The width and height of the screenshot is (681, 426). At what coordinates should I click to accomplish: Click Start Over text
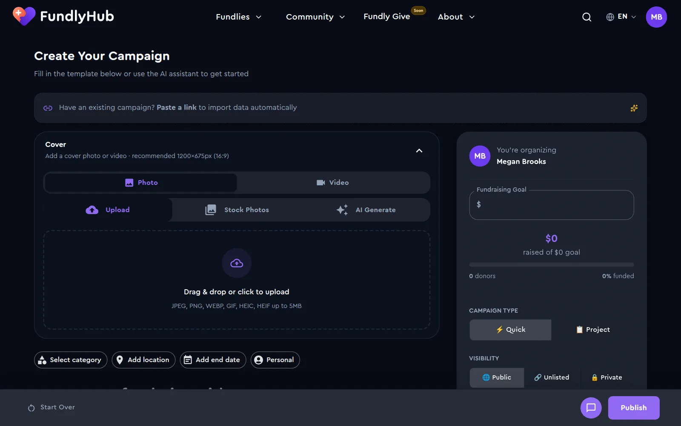pos(57,407)
